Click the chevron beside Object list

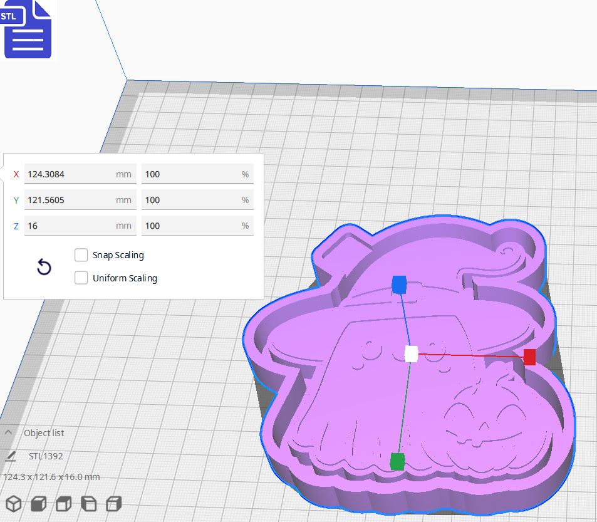pyautogui.click(x=8, y=432)
